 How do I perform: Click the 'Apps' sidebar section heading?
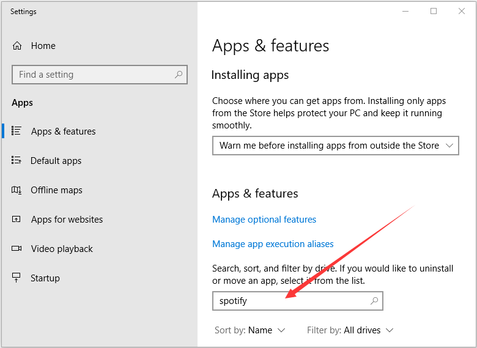click(x=22, y=103)
